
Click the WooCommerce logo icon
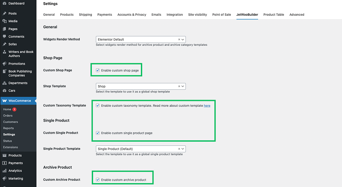tap(4, 101)
